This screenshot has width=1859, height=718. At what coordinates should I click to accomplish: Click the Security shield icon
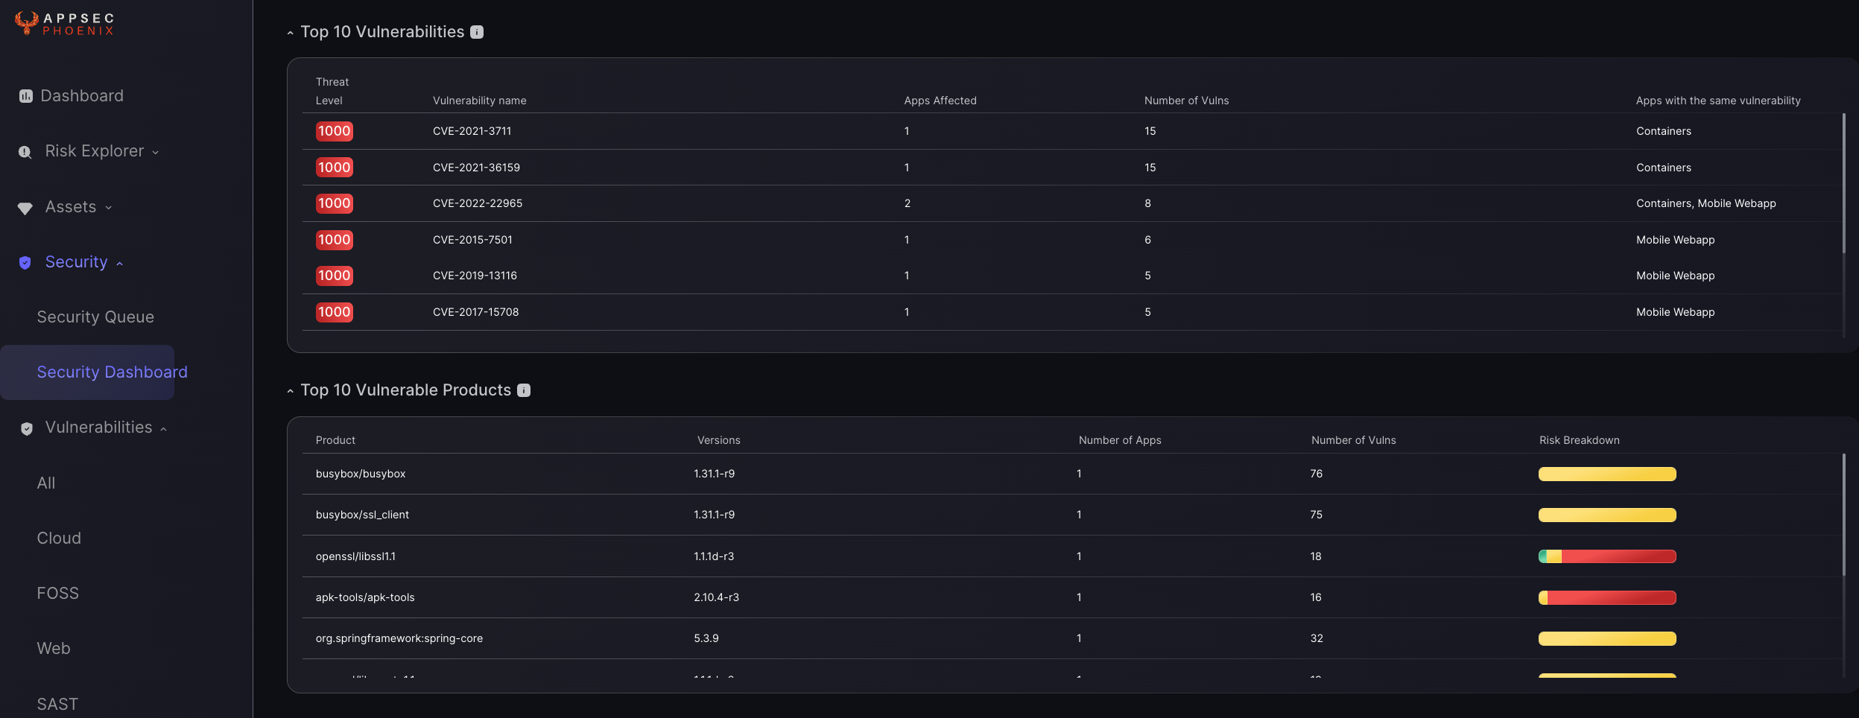[x=25, y=262]
